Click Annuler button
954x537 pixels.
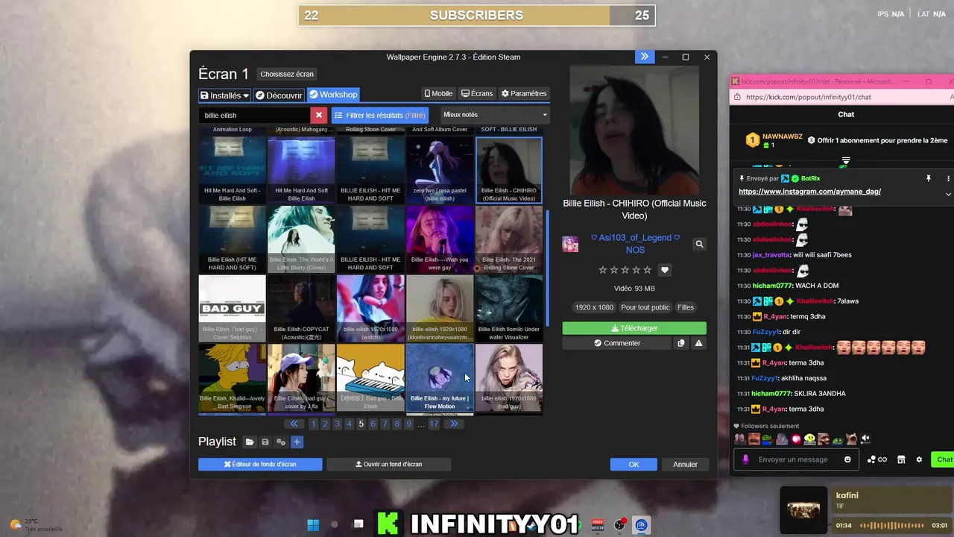[x=685, y=464]
